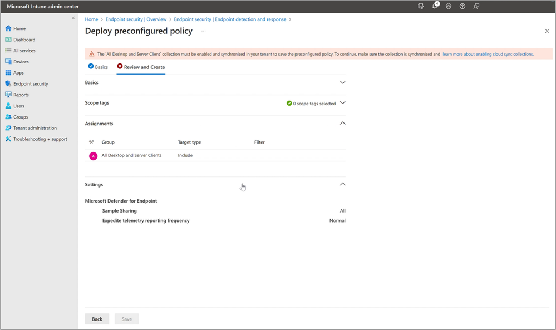
Task: Click the Target type column header
Action: (x=189, y=142)
